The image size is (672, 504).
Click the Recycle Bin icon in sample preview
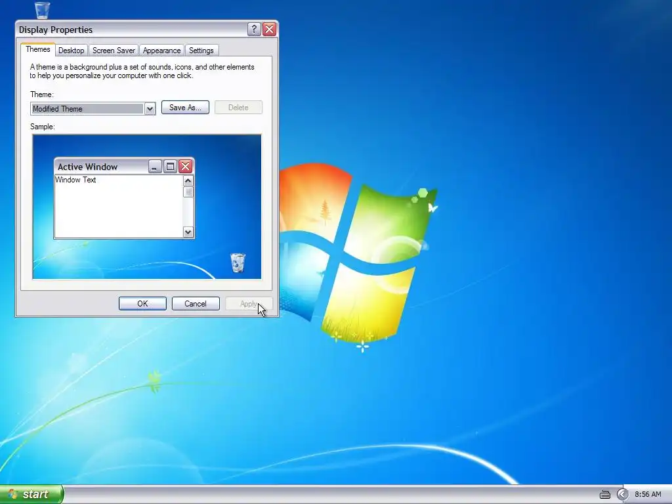[x=238, y=262]
